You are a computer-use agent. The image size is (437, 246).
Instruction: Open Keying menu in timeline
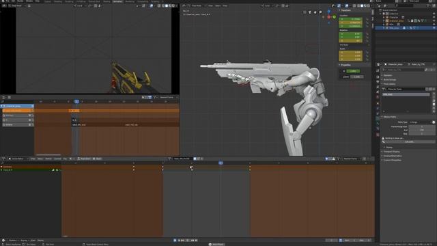[x=24, y=240]
